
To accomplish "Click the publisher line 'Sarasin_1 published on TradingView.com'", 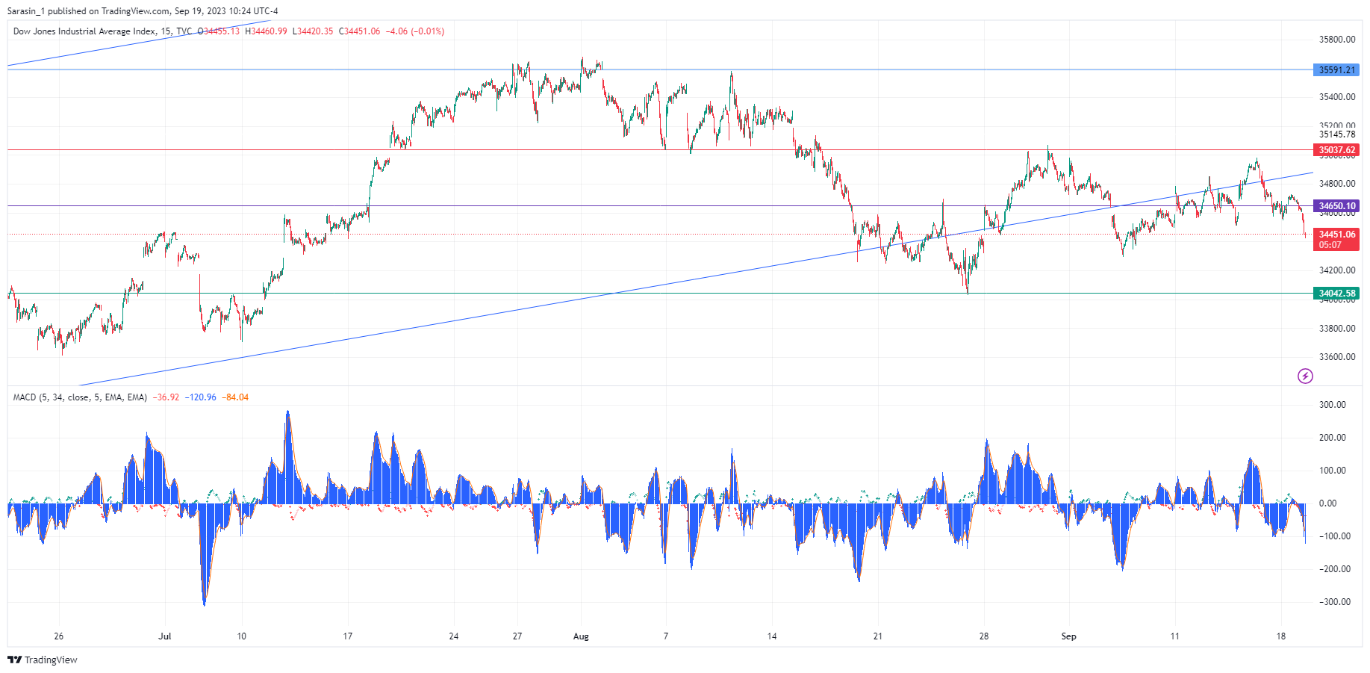I will [x=87, y=11].
